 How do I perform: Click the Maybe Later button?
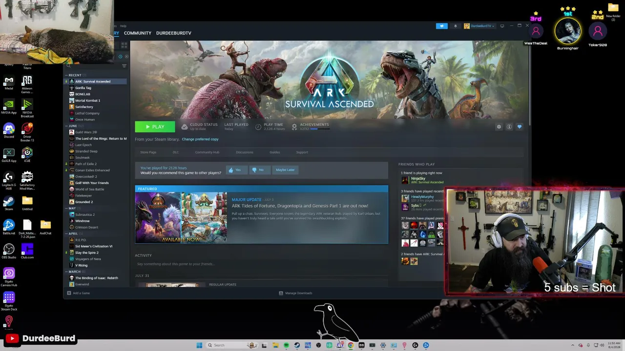pyautogui.click(x=285, y=170)
